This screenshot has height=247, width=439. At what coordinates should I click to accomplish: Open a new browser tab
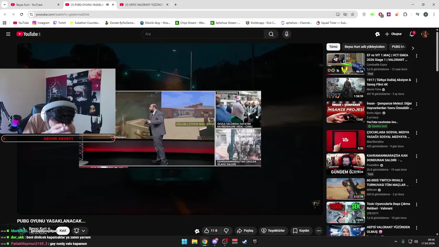pyautogui.click(x=176, y=5)
